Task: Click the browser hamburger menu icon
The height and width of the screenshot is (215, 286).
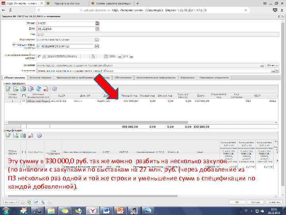Action: [265, 3]
